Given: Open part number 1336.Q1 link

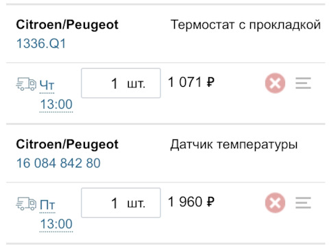Looking at the screenshot, I should point(41,43).
